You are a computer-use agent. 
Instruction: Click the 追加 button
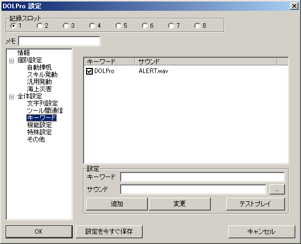pos(116,204)
